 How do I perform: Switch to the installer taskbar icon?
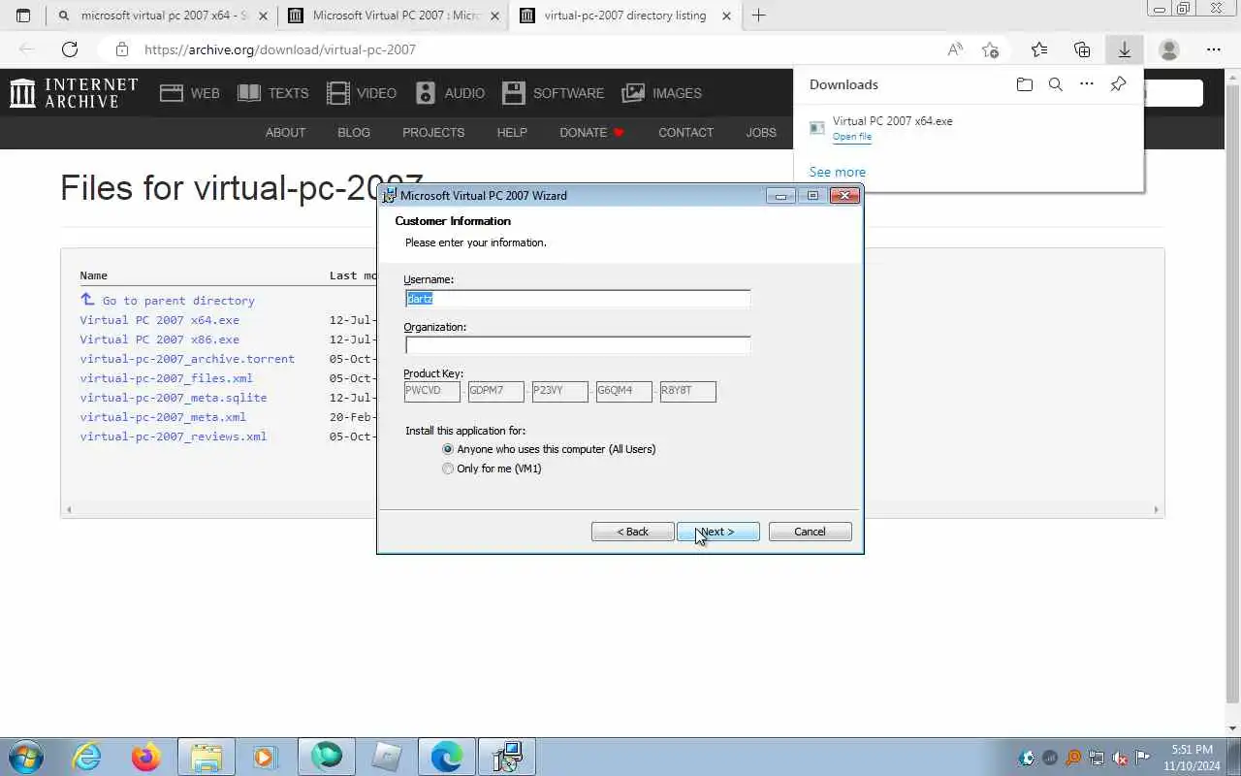(x=507, y=757)
